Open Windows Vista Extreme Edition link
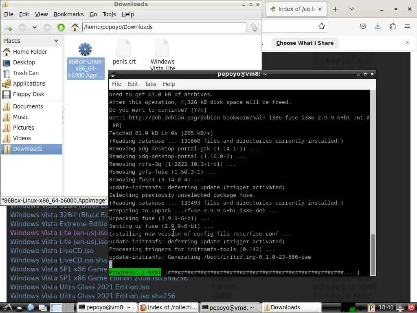This screenshot has height=313, width=417. 59,224
